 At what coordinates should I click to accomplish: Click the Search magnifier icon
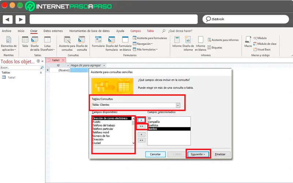click(208, 19)
